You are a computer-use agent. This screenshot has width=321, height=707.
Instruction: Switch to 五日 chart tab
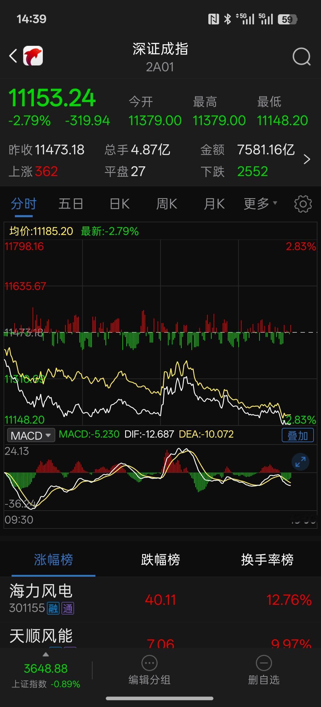(71, 204)
